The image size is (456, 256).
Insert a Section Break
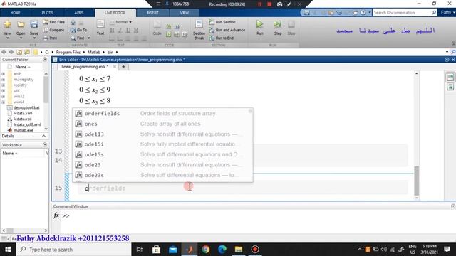(199, 30)
